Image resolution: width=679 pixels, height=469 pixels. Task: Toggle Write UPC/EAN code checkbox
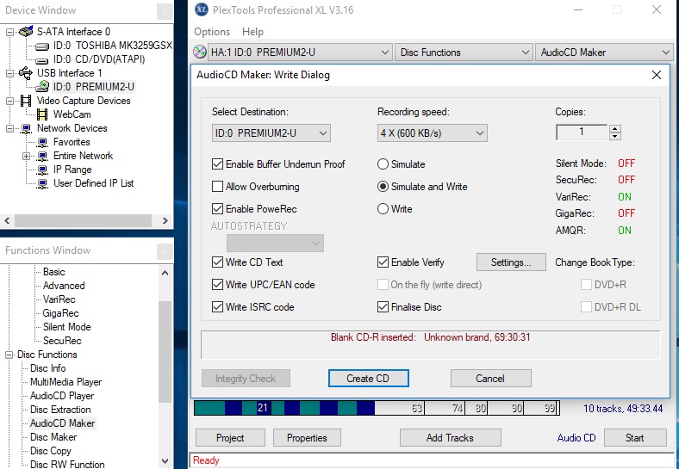pos(217,285)
